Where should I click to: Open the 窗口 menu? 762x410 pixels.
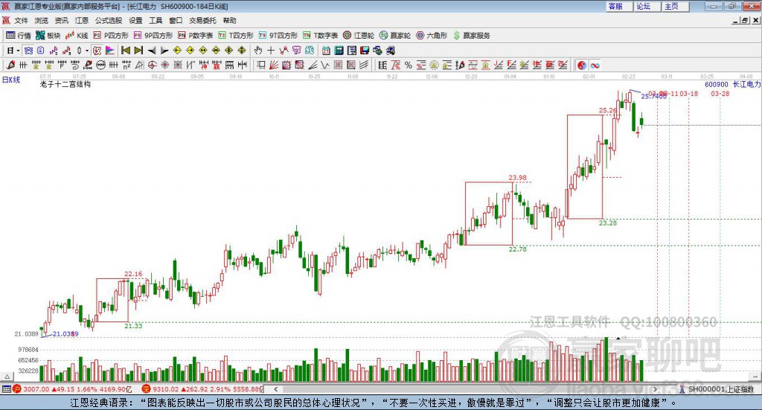pyautogui.click(x=176, y=20)
